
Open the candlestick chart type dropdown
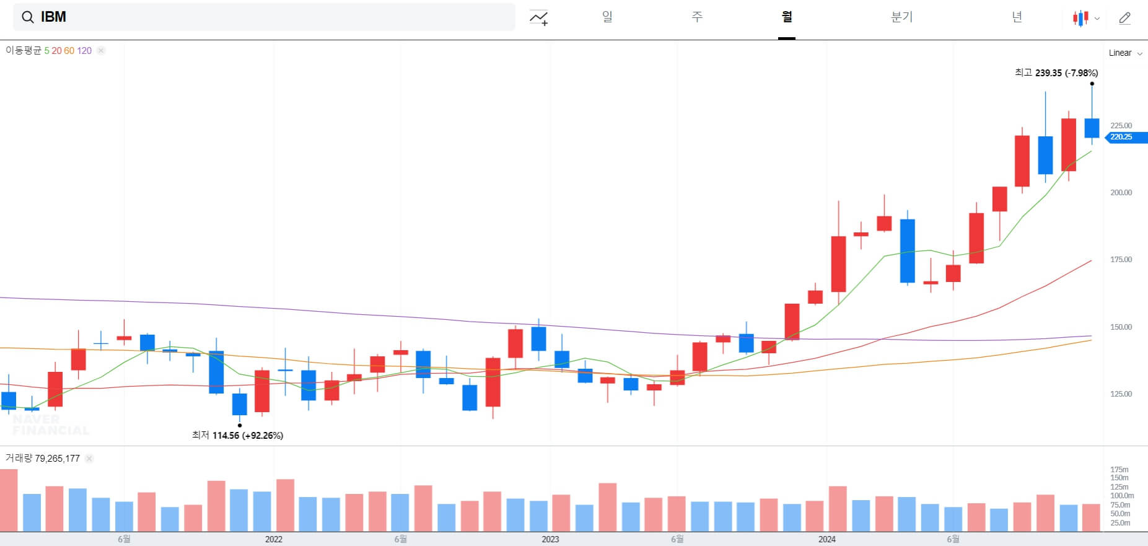[1086, 18]
